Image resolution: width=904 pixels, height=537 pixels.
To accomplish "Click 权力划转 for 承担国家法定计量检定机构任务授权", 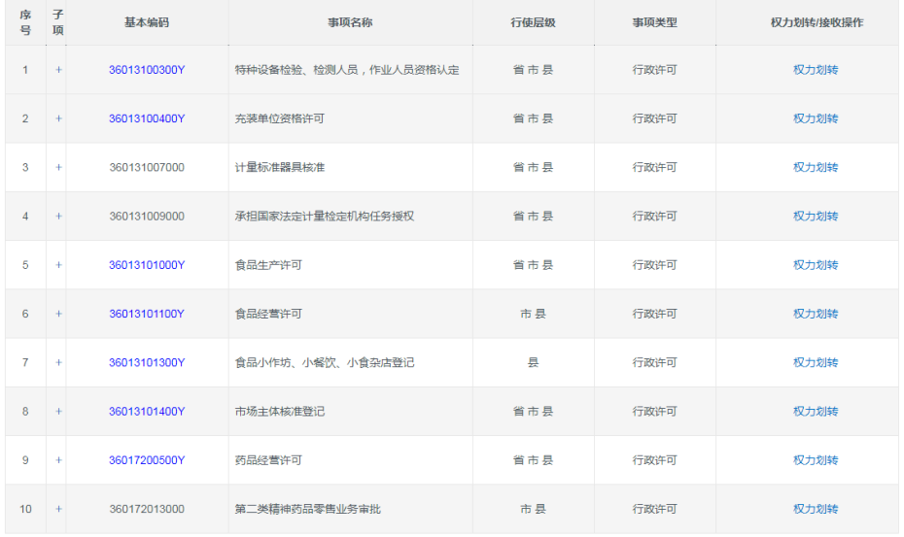I will point(815,217).
